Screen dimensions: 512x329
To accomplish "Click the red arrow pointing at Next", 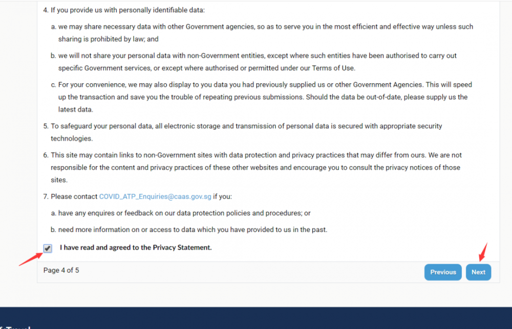I will click(483, 251).
